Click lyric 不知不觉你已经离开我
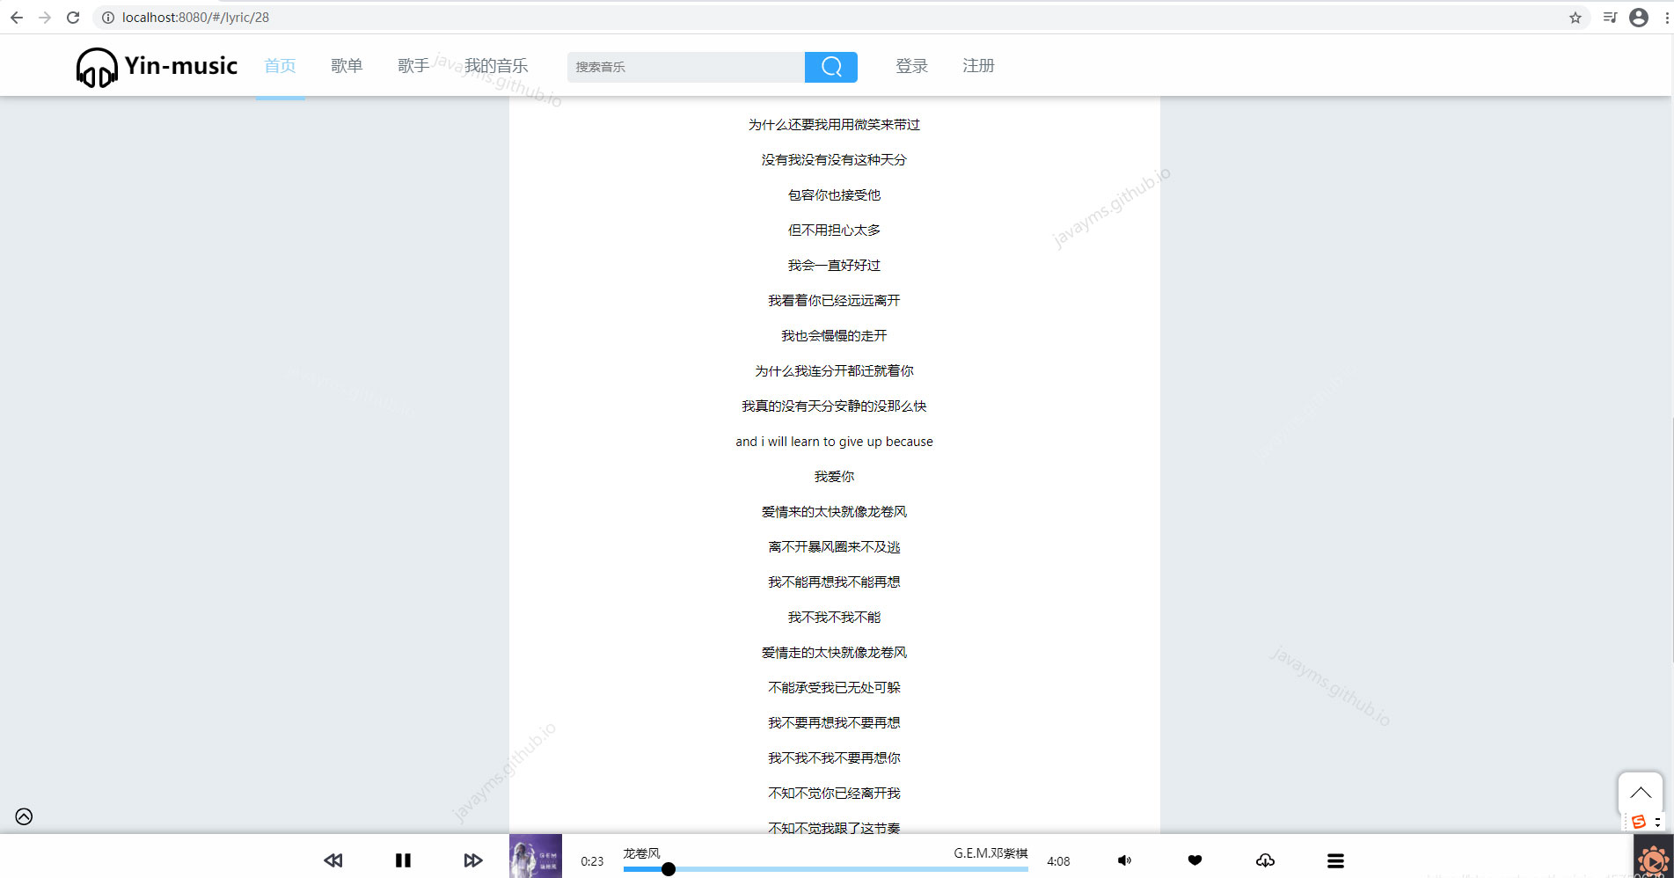This screenshot has height=878, width=1674. coord(834,794)
